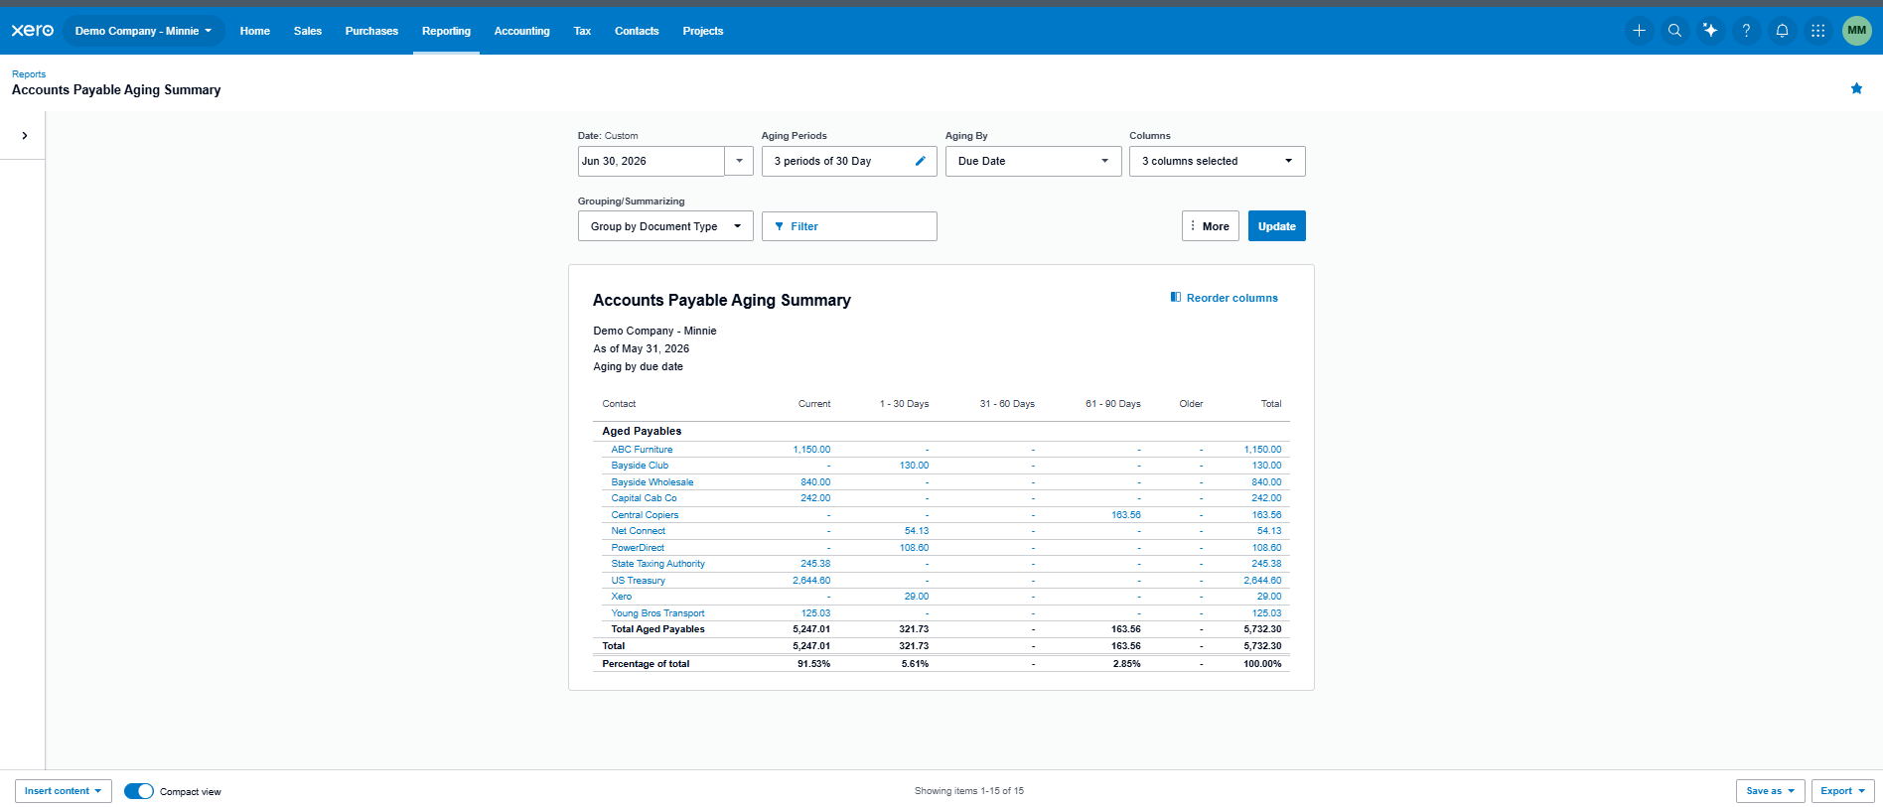The image size is (1883, 807).
Task: Click the Total column header
Action: [1271, 404]
